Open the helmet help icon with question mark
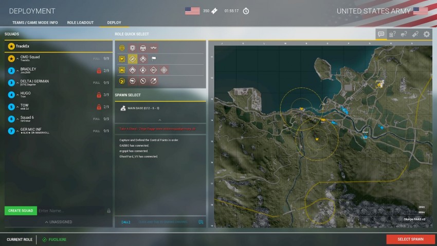Screen dimensions: 437x246 [x=404, y=34]
